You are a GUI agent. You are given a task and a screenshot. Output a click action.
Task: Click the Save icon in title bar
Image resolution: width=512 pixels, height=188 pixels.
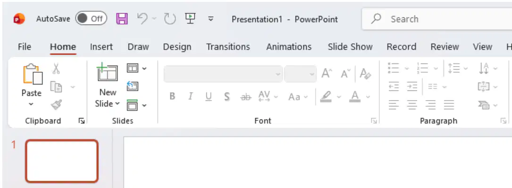(122, 18)
